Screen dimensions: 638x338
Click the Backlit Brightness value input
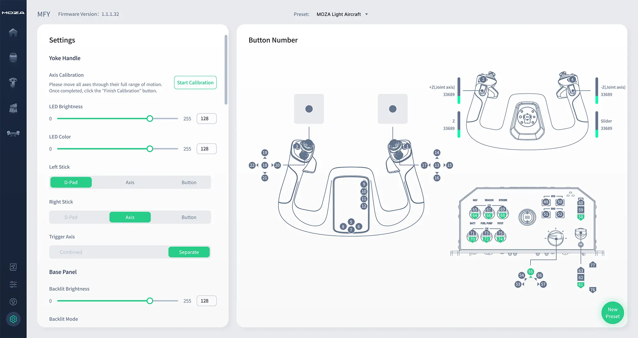206,301
